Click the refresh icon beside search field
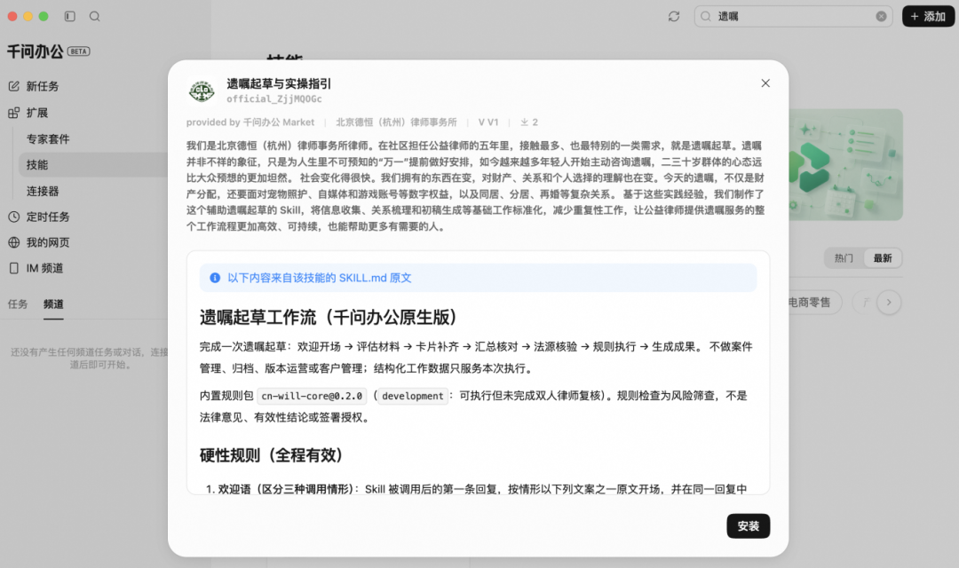Screen dimensions: 959x568 click(x=674, y=17)
